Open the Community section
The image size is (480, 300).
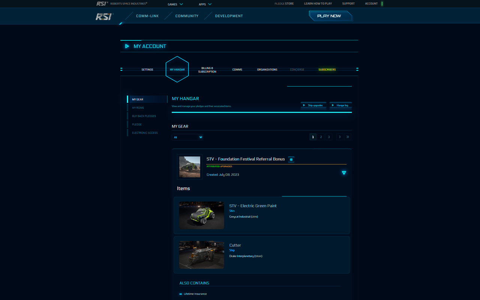[x=187, y=16]
